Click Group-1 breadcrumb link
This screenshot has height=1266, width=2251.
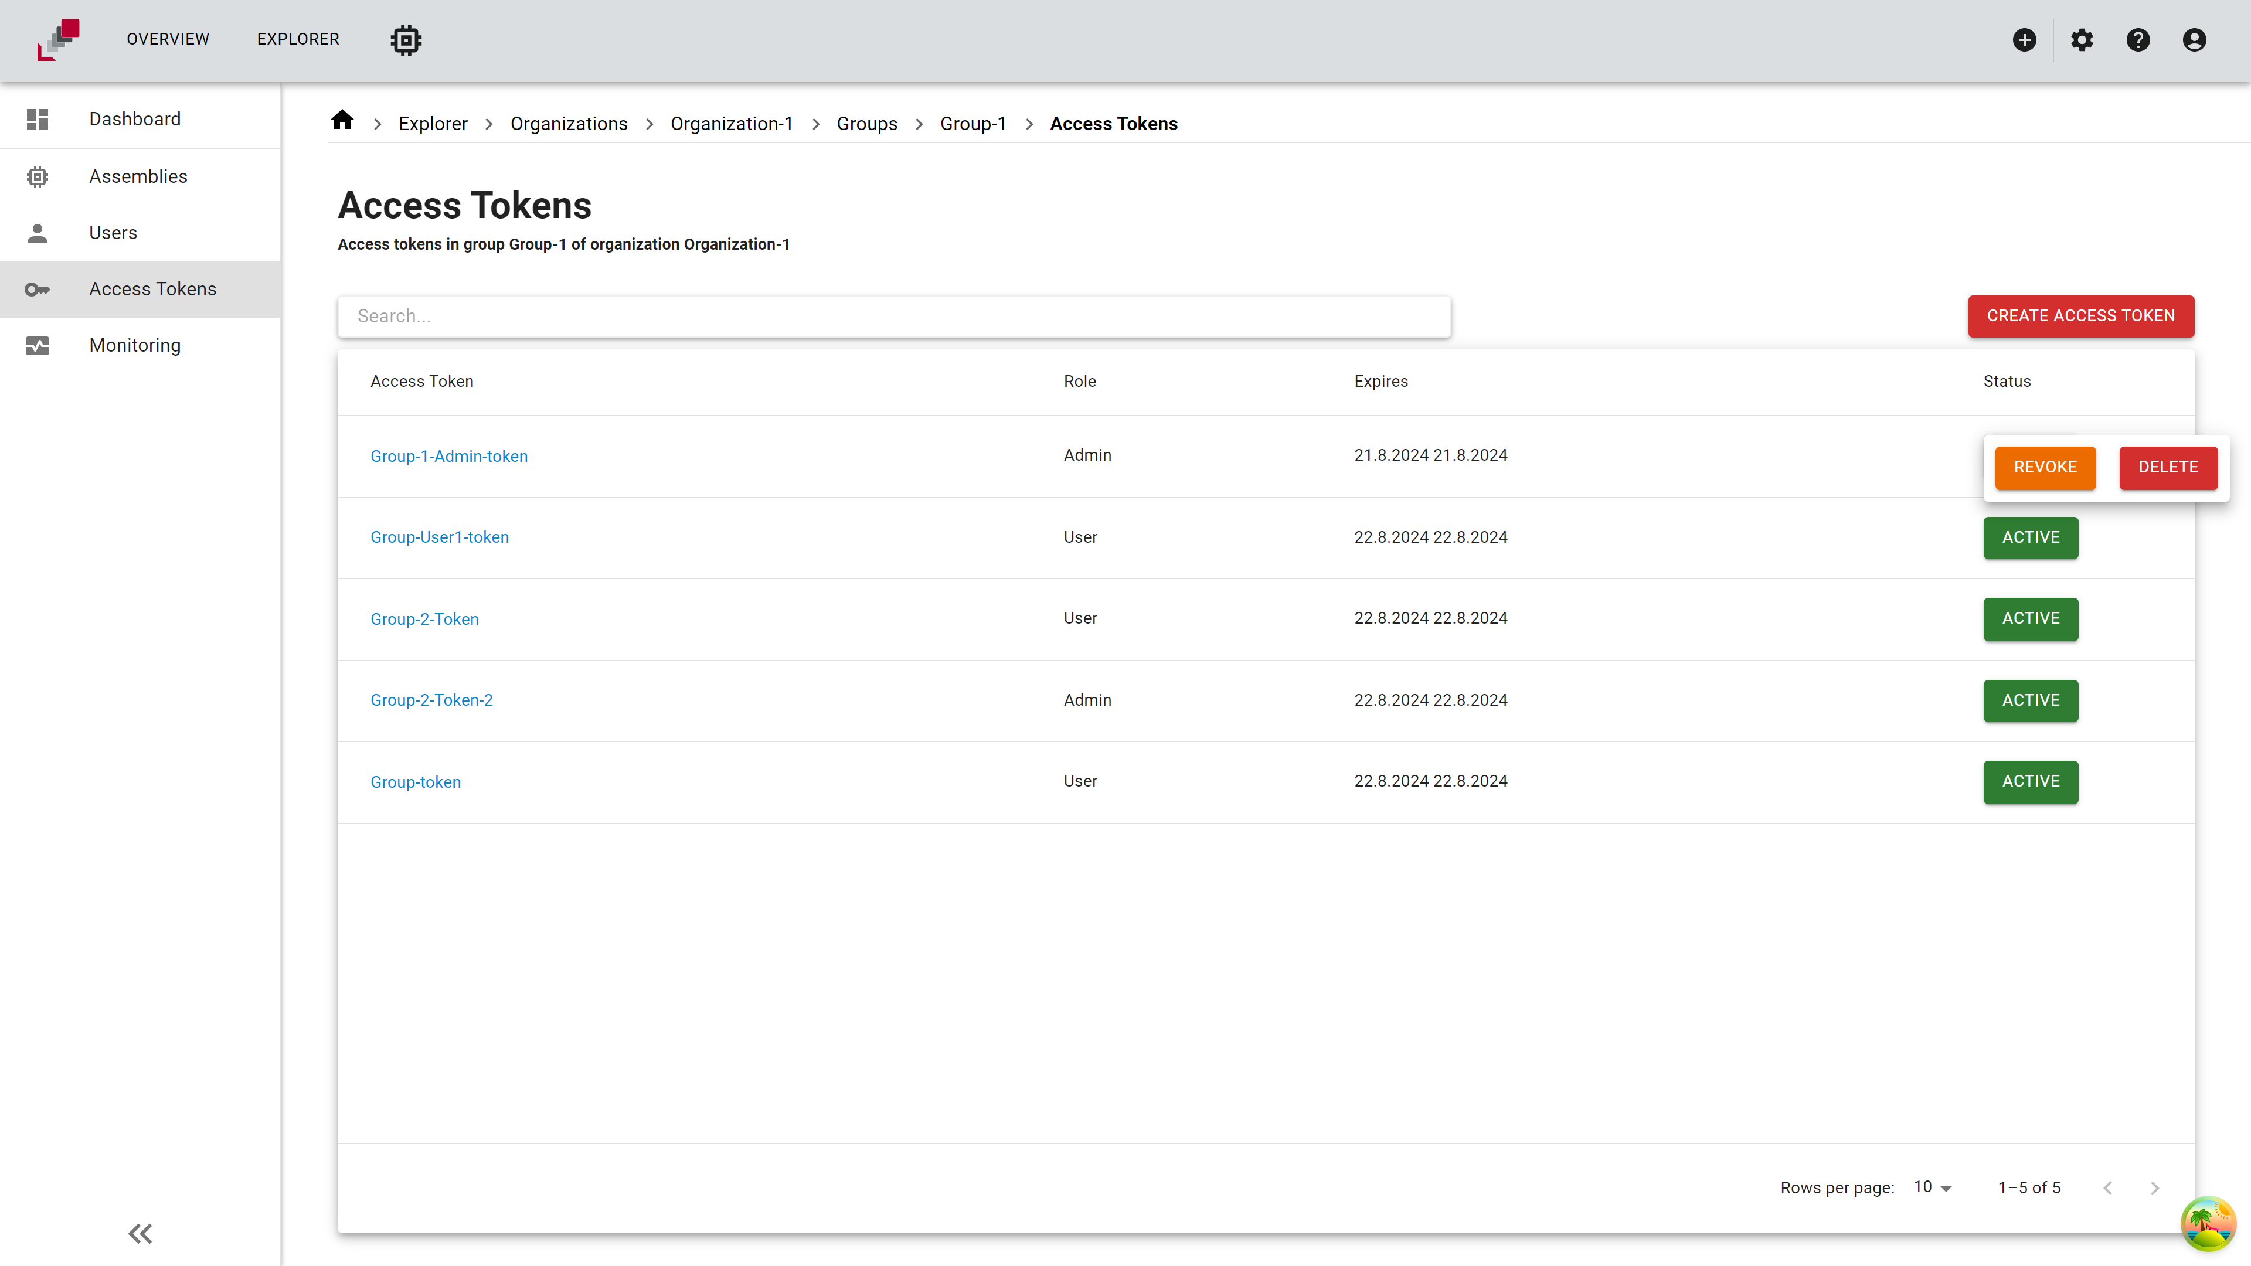pos(973,124)
